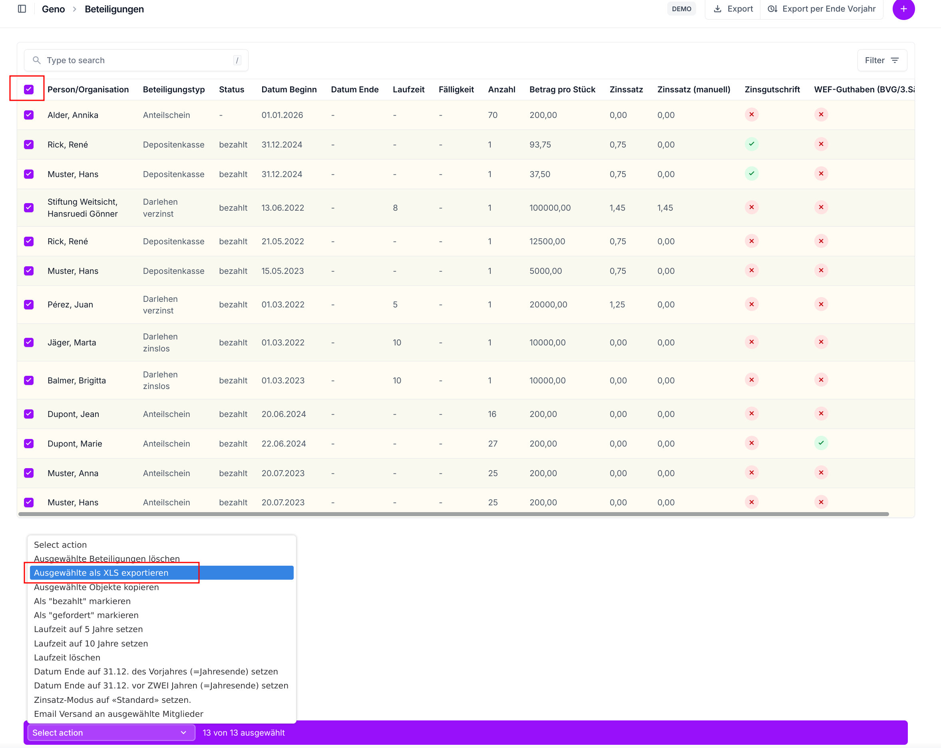
Task: Focus the Type to search field
Action: point(136,60)
